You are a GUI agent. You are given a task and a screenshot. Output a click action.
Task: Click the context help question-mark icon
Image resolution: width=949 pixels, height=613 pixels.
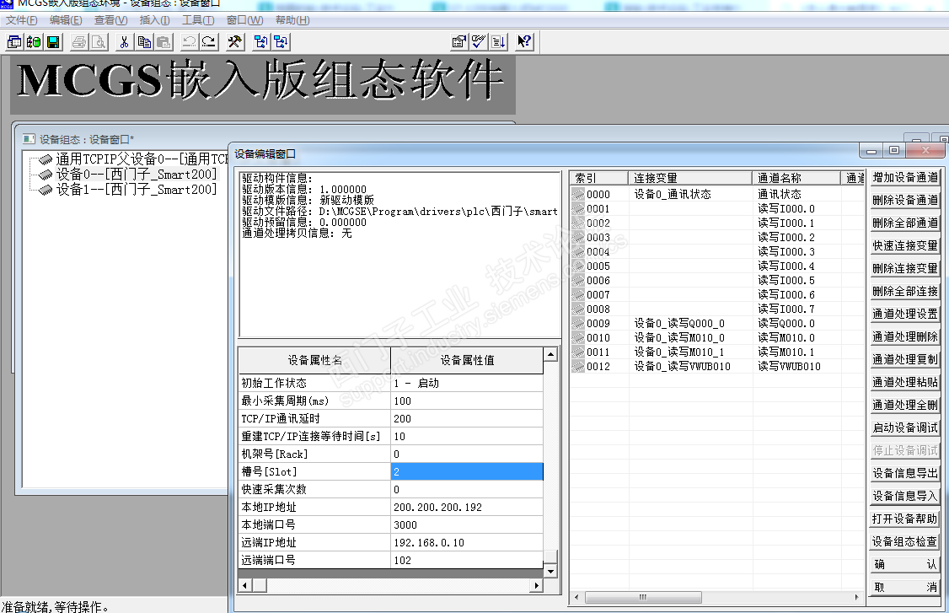(524, 42)
